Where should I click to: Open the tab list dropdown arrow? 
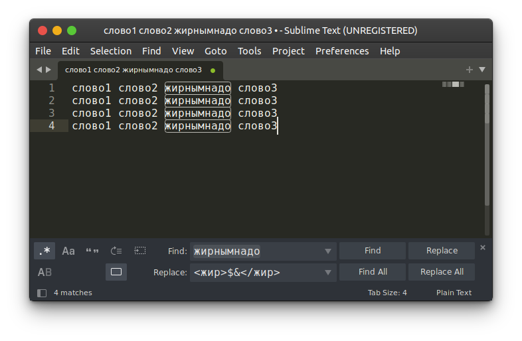tap(482, 70)
